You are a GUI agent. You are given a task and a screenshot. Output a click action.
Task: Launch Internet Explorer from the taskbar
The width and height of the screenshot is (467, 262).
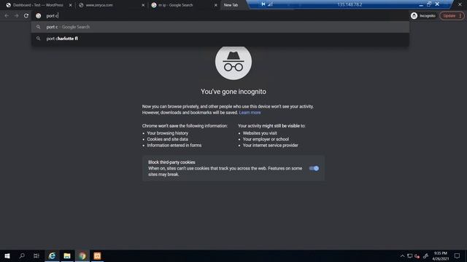52,255
